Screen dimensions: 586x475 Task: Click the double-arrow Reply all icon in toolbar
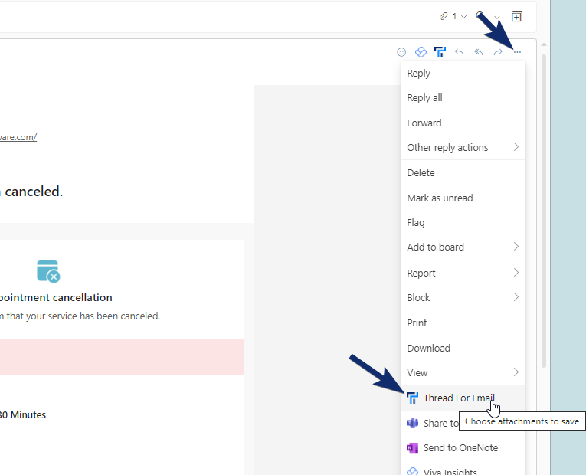pyautogui.click(x=479, y=52)
